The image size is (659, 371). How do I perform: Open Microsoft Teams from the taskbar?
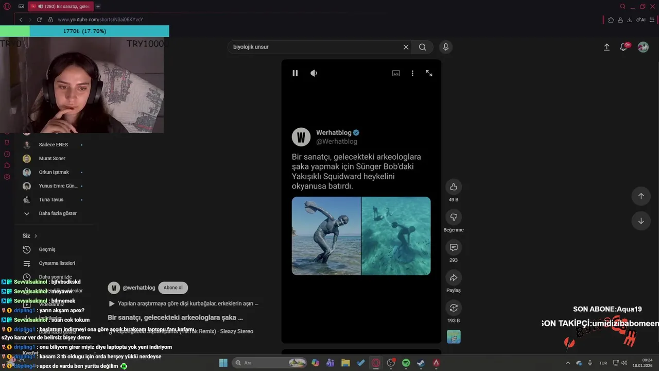pyautogui.click(x=330, y=363)
